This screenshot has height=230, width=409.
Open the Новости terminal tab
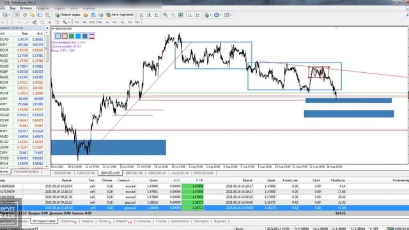68,221
